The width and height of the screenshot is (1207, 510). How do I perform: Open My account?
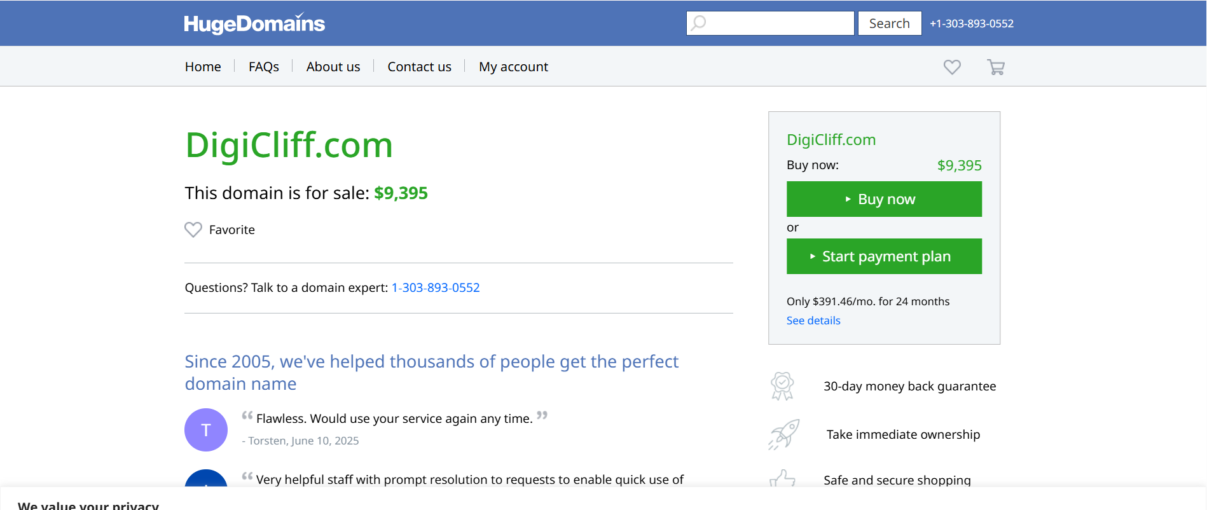tap(514, 67)
